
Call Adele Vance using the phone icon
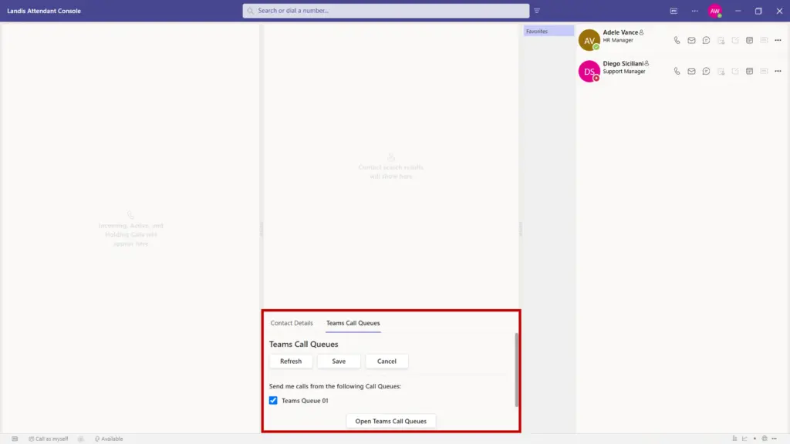click(x=677, y=40)
